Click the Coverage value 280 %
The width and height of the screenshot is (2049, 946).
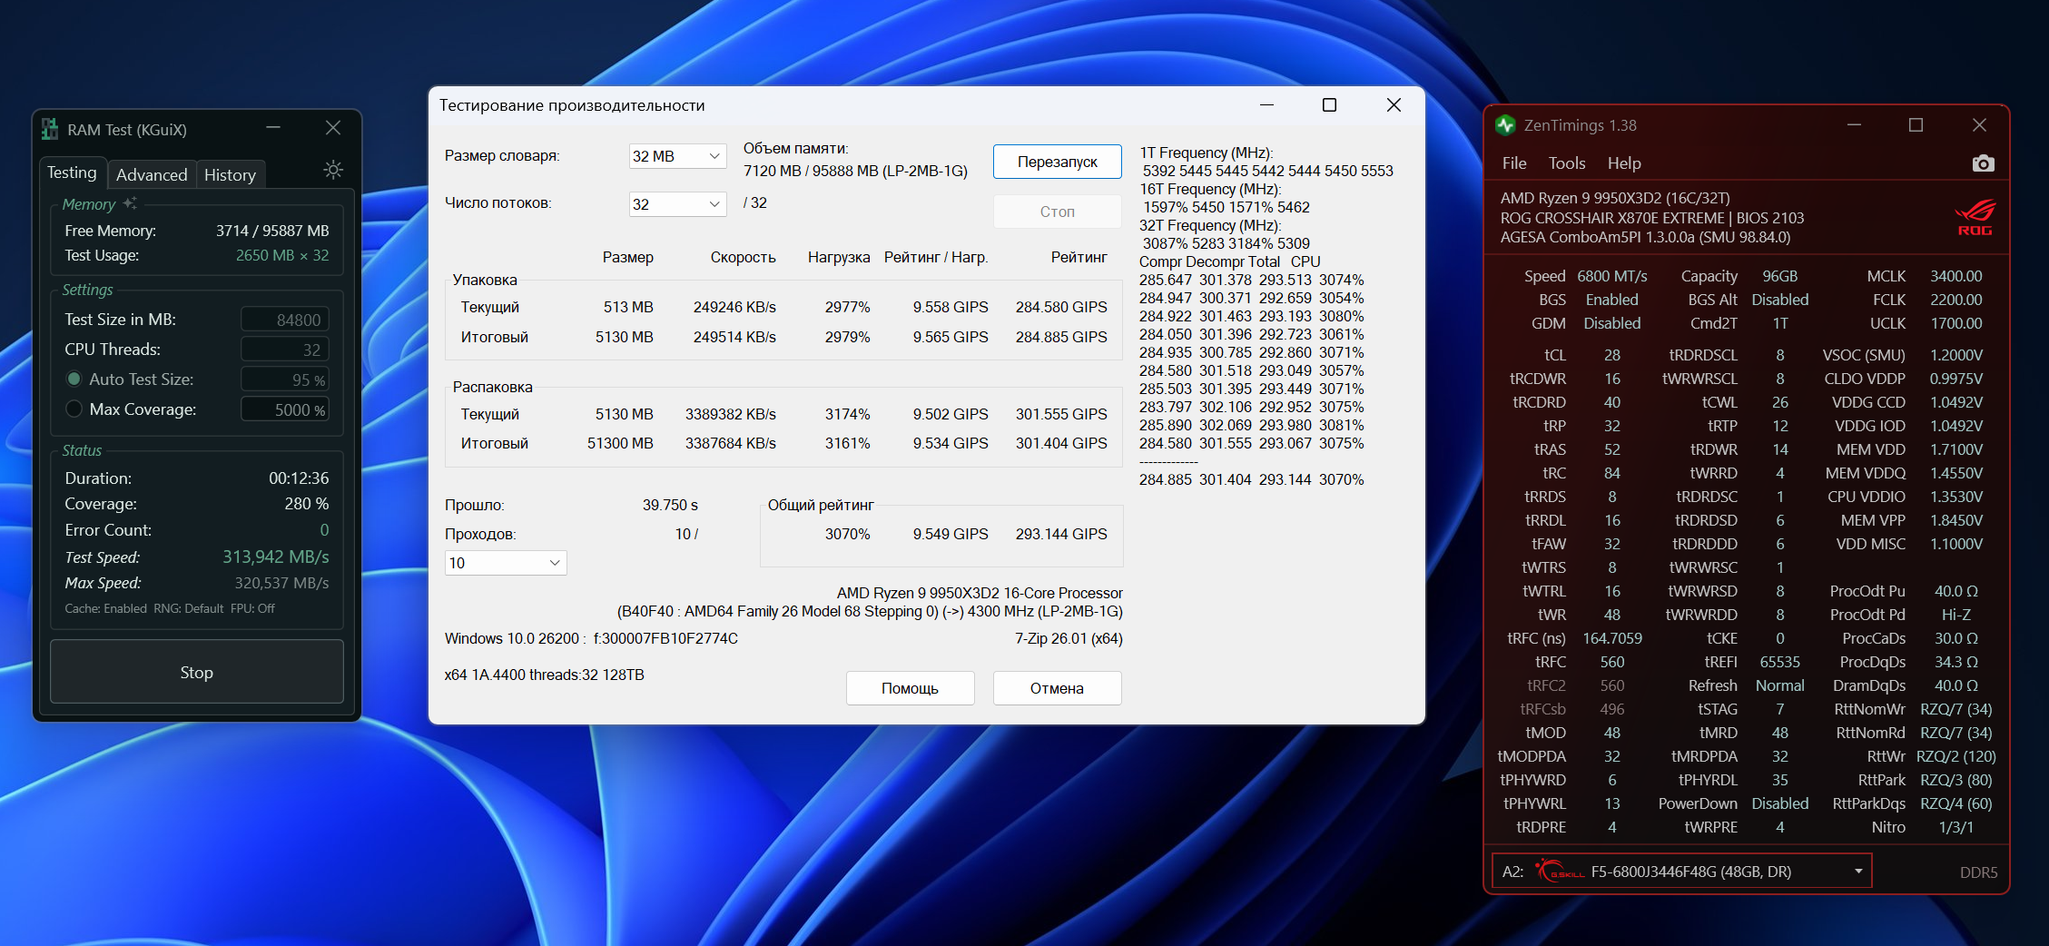pos(307,503)
